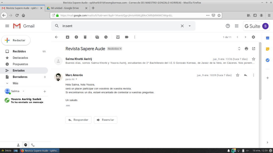This screenshot has width=273, height=153.
Task: Mark conversation as unread
Action: click(x=97, y=37)
